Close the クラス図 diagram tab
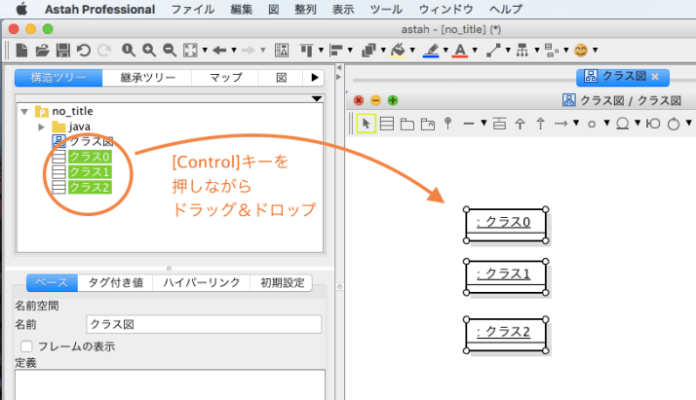The width and height of the screenshot is (696, 400). [x=655, y=76]
